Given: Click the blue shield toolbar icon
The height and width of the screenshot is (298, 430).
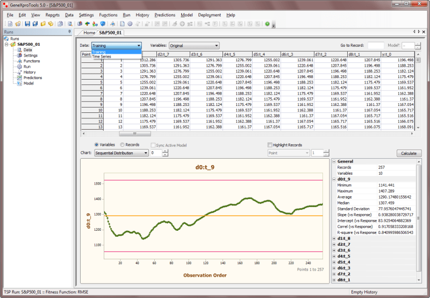Looking at the screenshot, I should tap(103, 24).
